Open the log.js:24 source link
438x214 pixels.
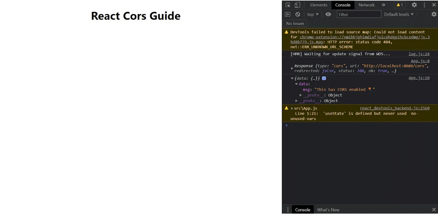[x=419, y=54]
